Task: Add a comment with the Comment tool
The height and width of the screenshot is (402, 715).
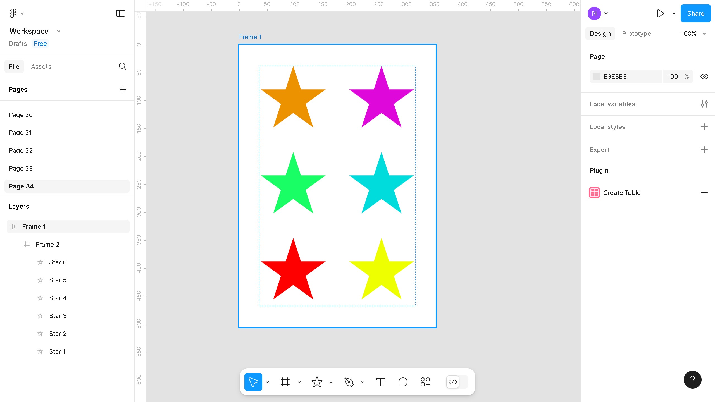Action: point(402,382)
